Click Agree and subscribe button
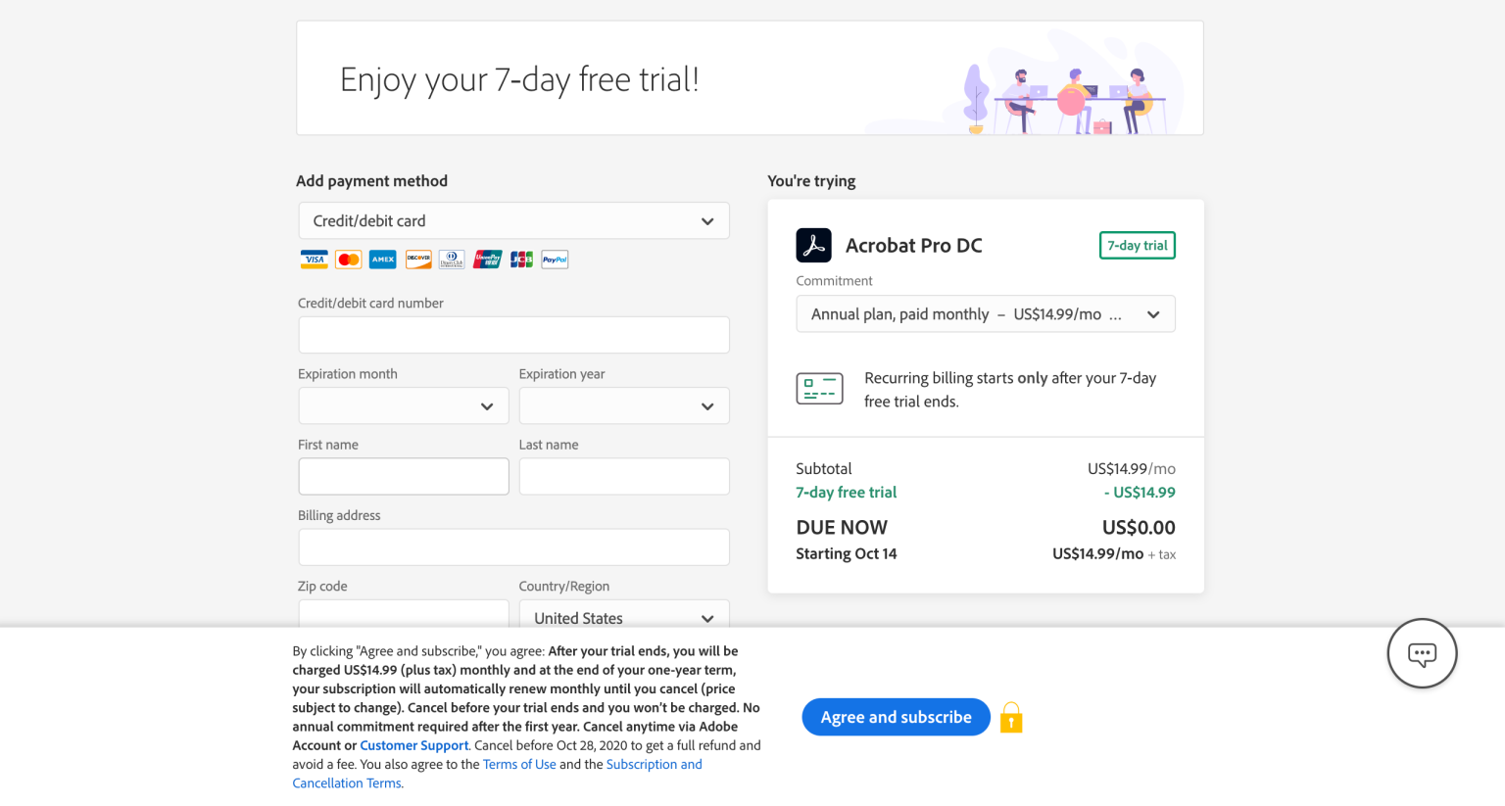Image resolution: width=1505 pixels, height=806 pixels. click(896, 717)
